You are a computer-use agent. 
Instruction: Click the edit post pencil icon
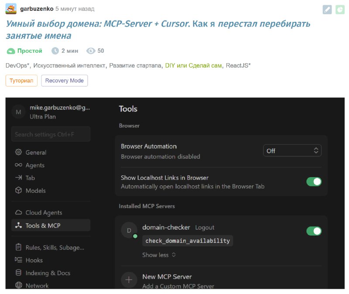pyautogui.click(x=327, y=10)
